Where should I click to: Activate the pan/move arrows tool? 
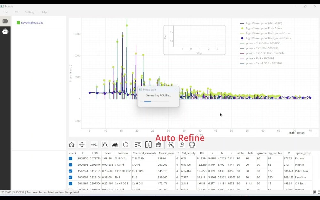tap(82, 145)
